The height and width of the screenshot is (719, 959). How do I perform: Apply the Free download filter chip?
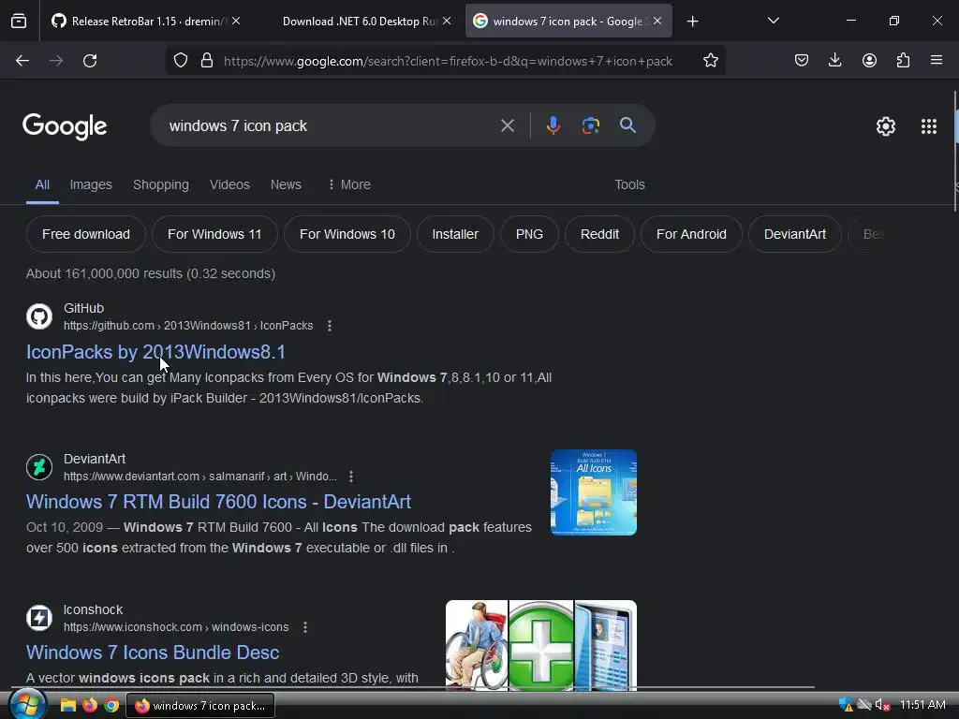pyautogui.click(x=86, y=234)
